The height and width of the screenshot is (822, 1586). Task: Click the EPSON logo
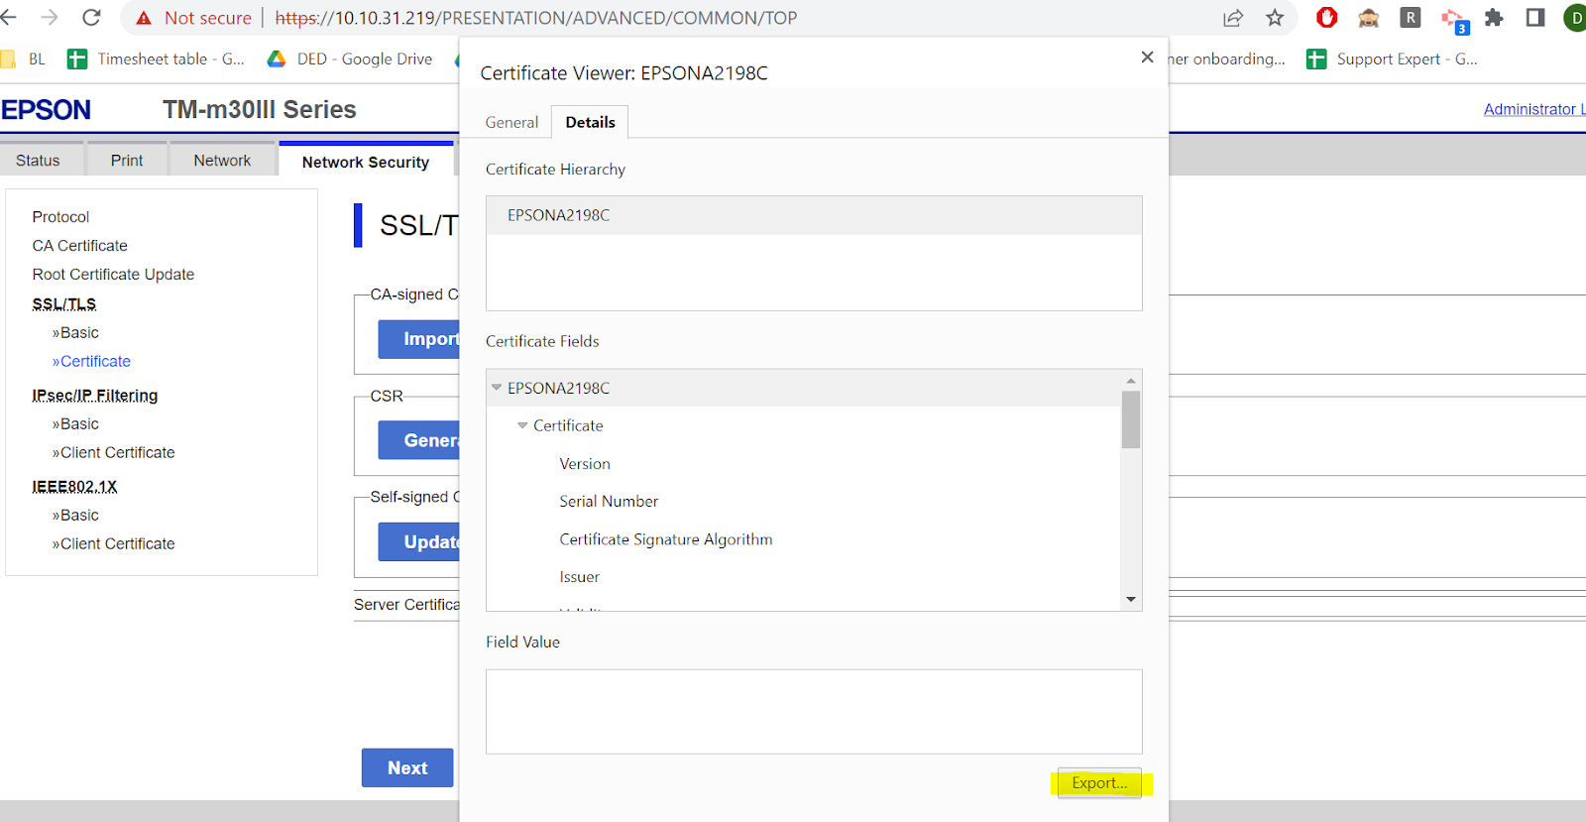click(x=46, y=110)
